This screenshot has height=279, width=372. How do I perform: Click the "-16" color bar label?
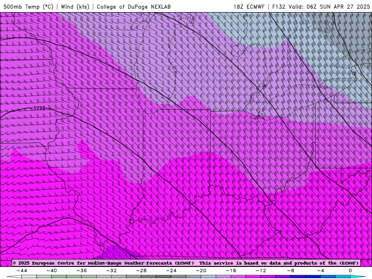(231, 271)
